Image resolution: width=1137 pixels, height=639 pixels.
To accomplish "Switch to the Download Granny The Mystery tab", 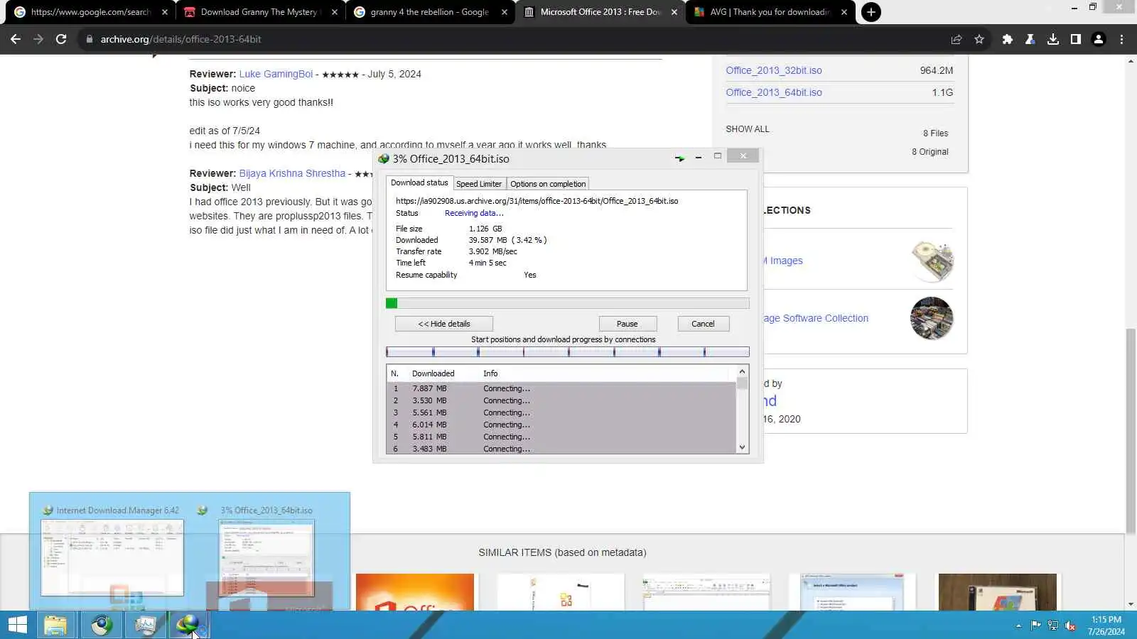I will coord(260,12).
